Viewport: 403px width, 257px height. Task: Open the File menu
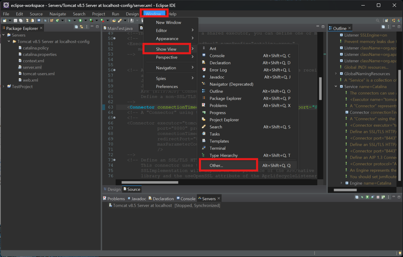[6, 14]
